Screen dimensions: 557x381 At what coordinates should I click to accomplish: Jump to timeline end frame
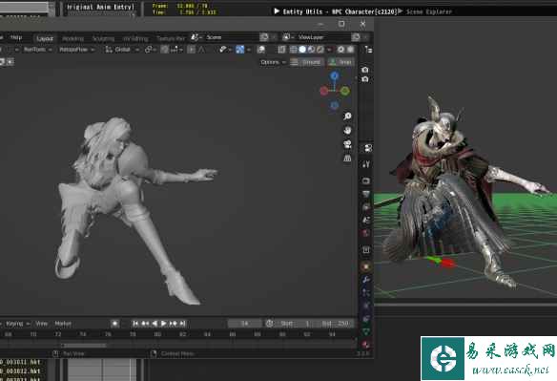pos(182,324)
